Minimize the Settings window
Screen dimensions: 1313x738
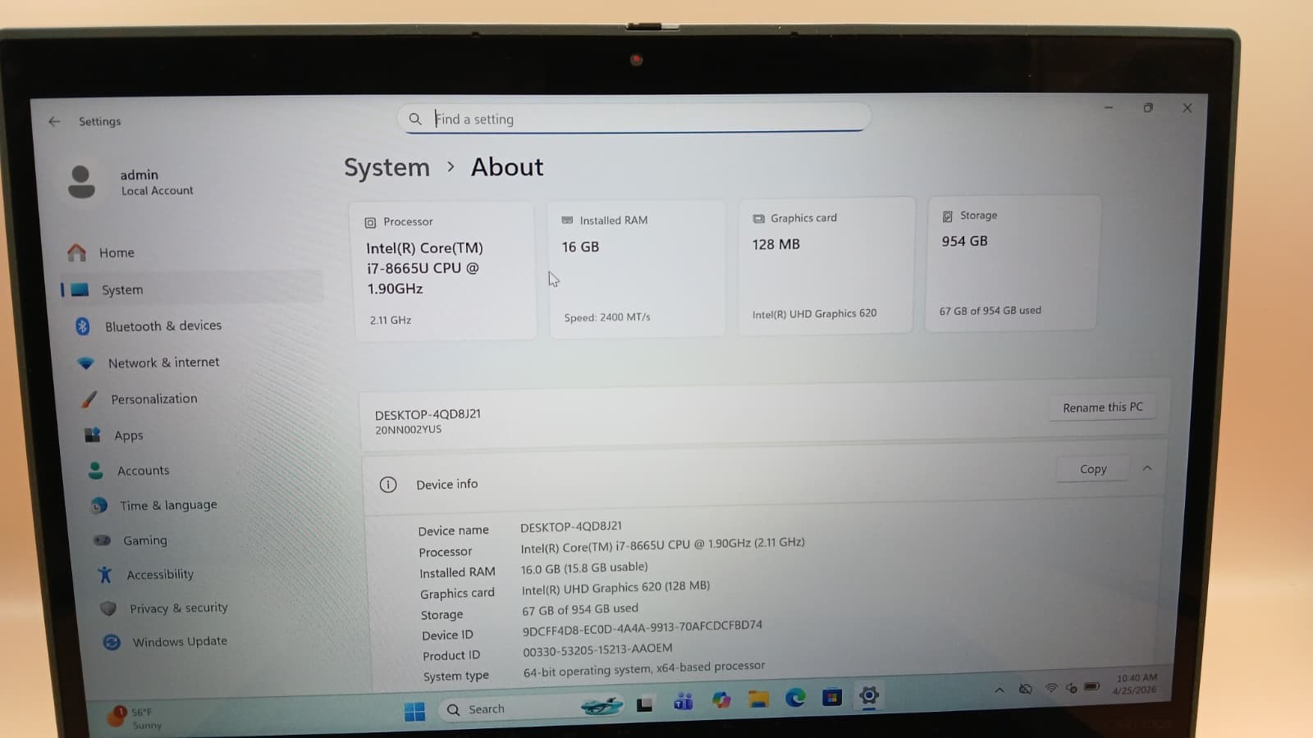click(x=1109, y=107)
